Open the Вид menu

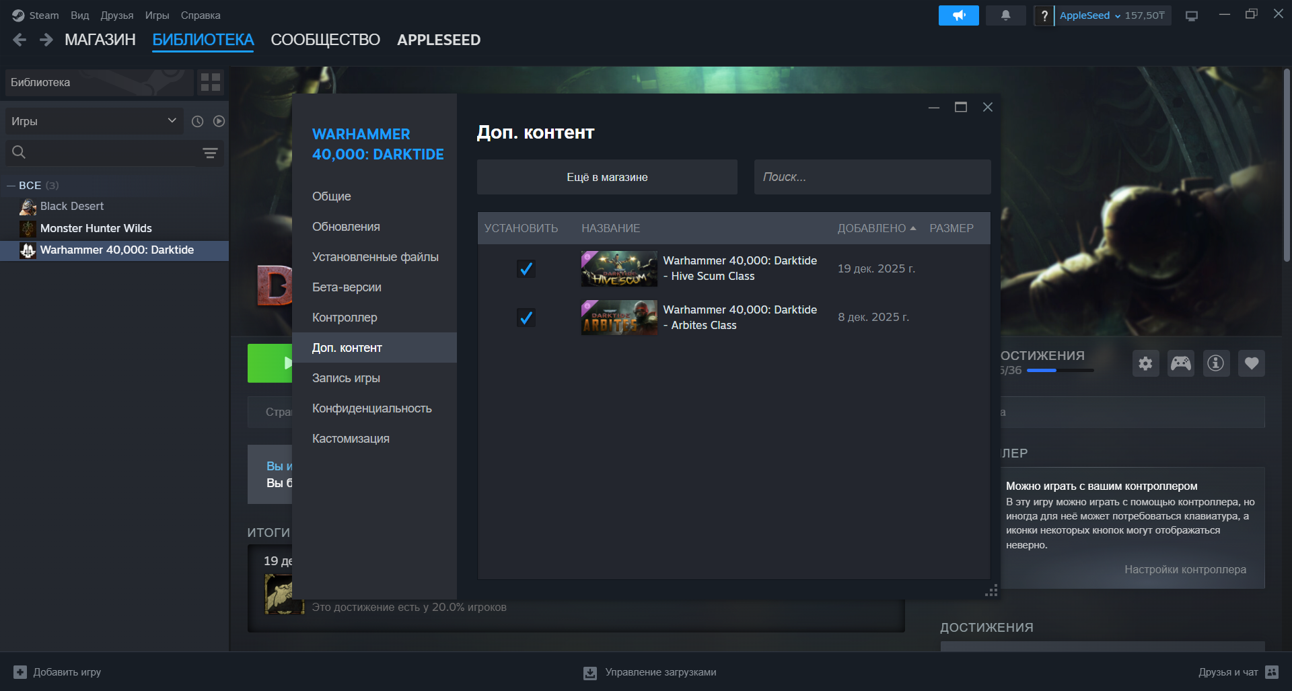(79, 15)
